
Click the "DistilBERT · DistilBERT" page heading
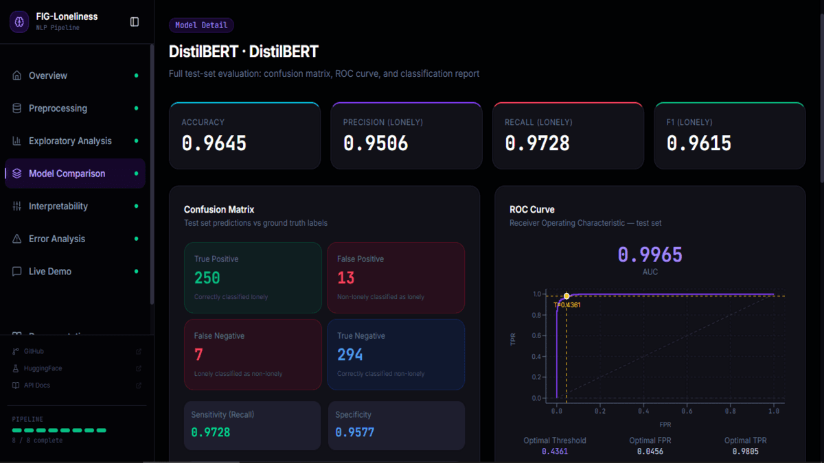244,51
